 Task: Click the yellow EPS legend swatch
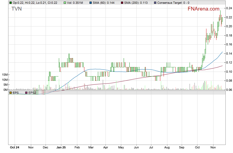11,93
